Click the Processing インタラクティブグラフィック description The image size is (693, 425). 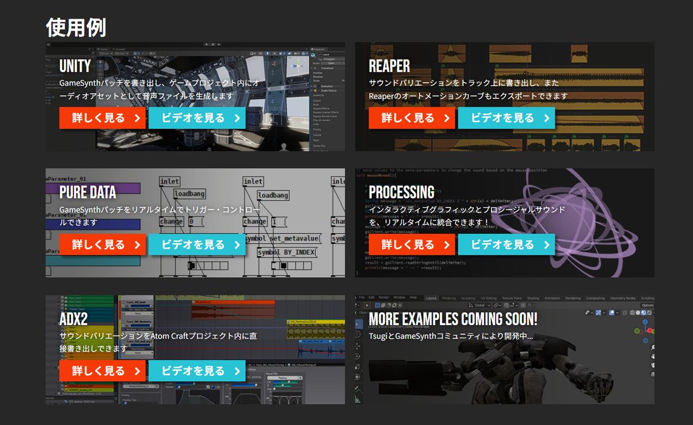467,215
